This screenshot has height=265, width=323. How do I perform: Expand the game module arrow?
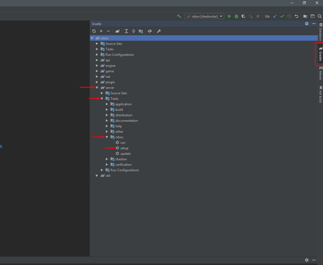[x=97, y=71]
